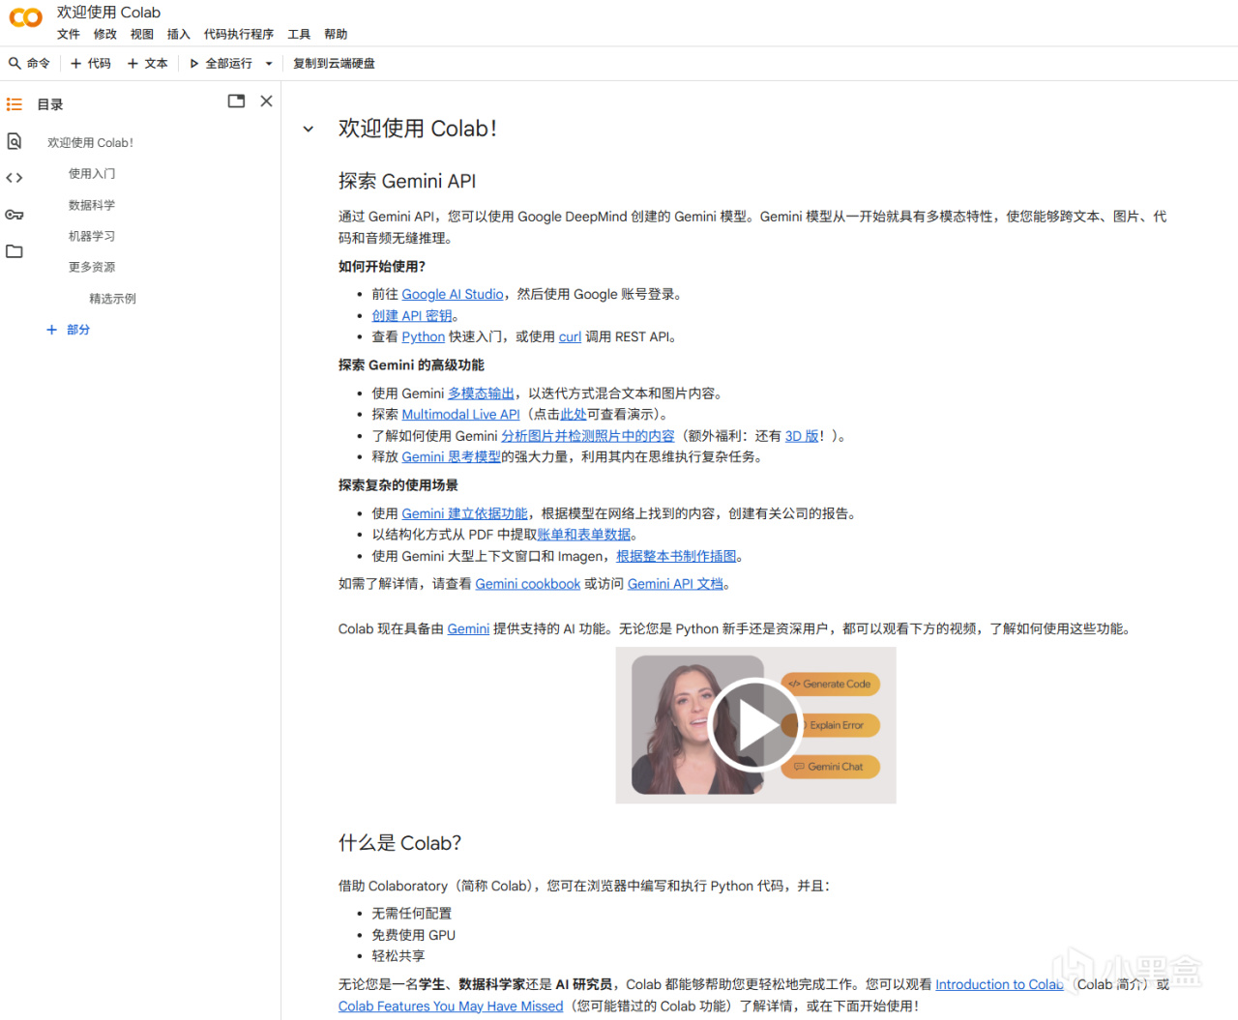Viewport: 1238px width, 1020px height.
Task: Open the 账单和表单数据 link
Action: 584,535
